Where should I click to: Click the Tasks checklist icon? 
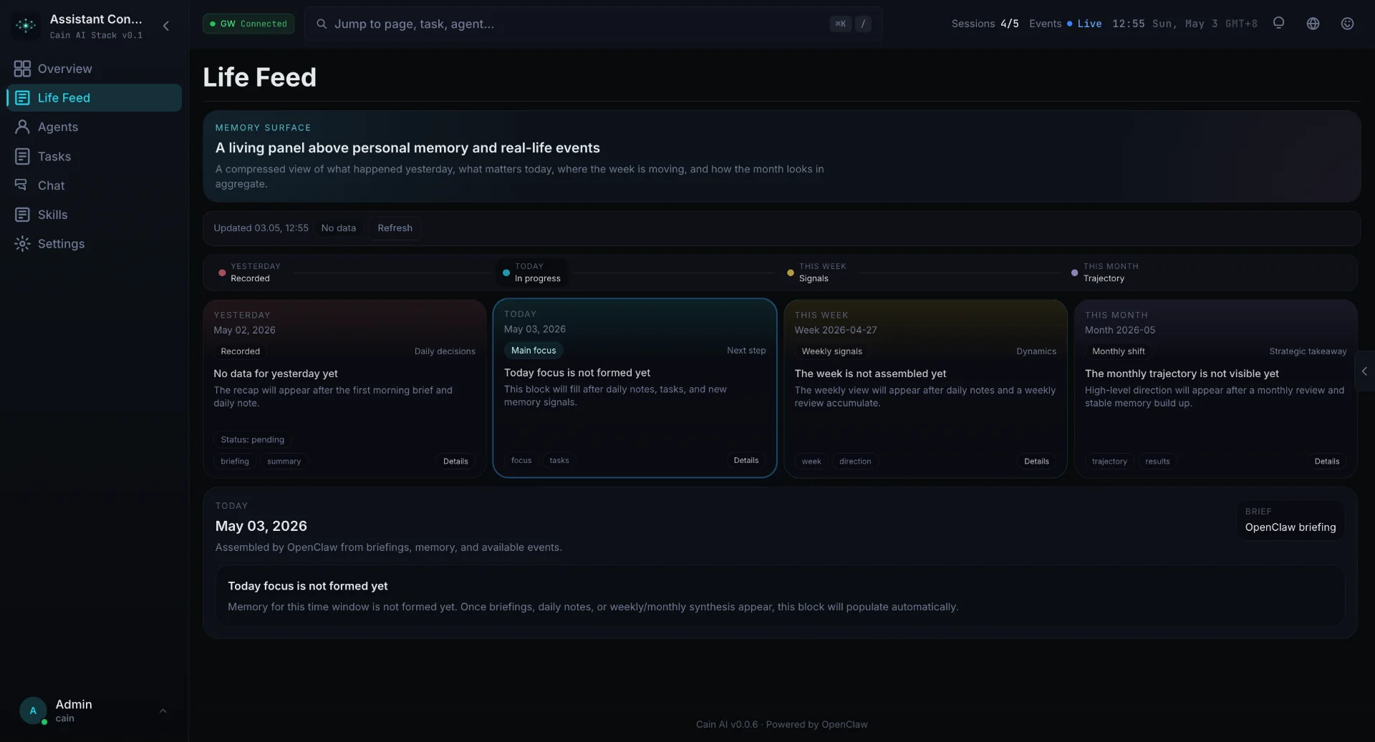(x=22, y=157)
